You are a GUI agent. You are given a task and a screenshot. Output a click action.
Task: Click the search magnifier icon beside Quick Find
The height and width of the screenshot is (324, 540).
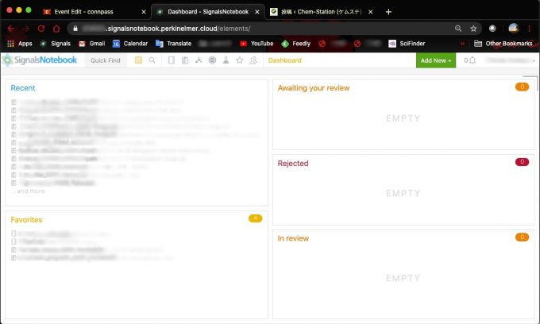(152, 60)
